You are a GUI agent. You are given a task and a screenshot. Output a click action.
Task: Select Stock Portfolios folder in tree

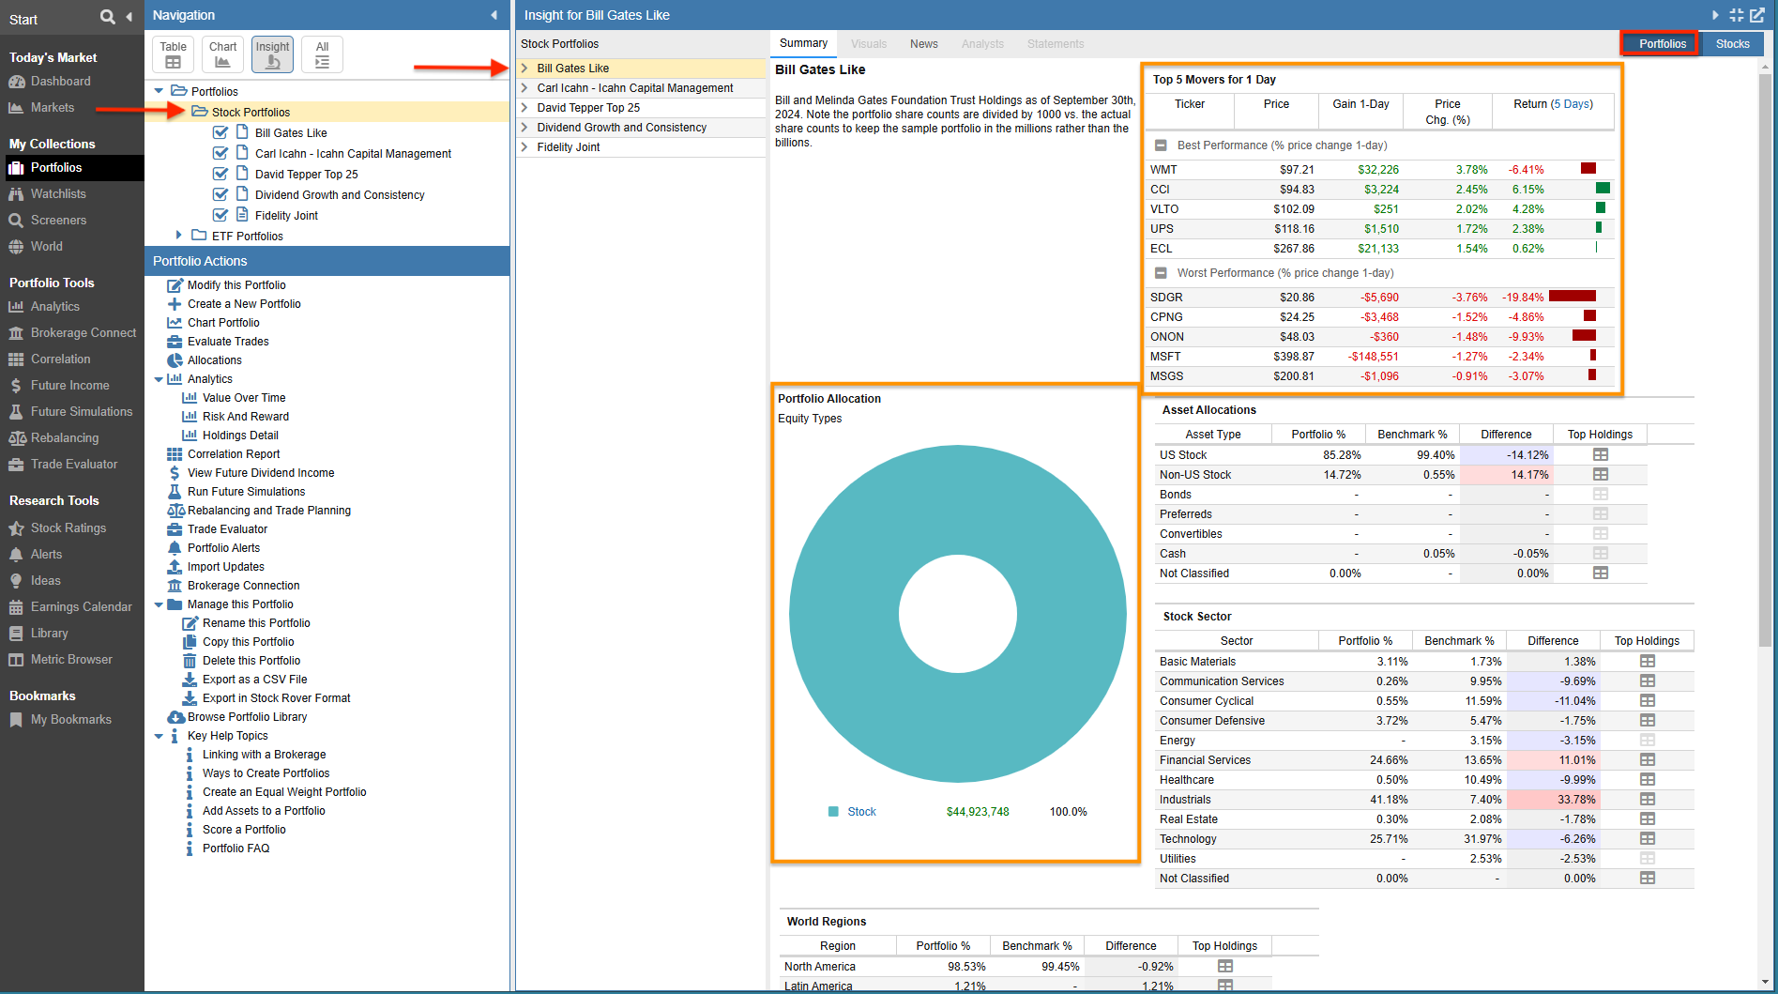click(251, 112)
